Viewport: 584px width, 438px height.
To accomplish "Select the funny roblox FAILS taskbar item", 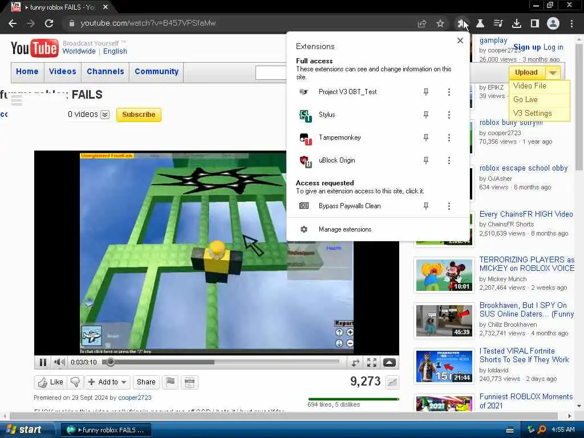I will tap(106, 430).
